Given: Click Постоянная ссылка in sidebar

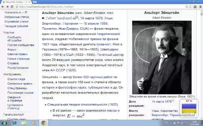Looking at the screenshot, I should point(20,93).
